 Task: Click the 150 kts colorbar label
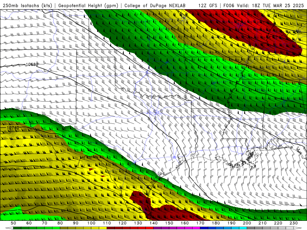169,223
